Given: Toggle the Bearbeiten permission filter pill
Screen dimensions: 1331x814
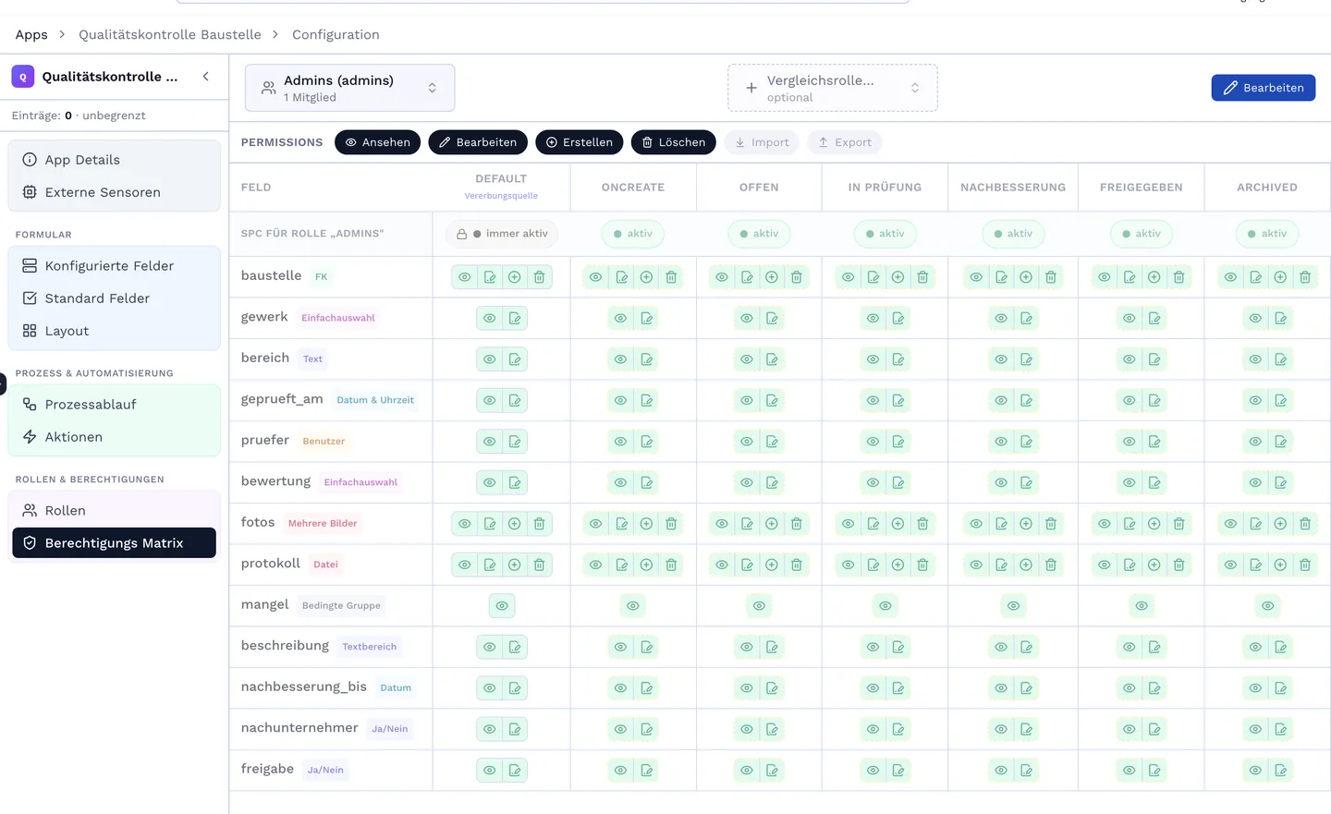Looking at the screenshot, I should pyautogui.click(x=478, y=142).
